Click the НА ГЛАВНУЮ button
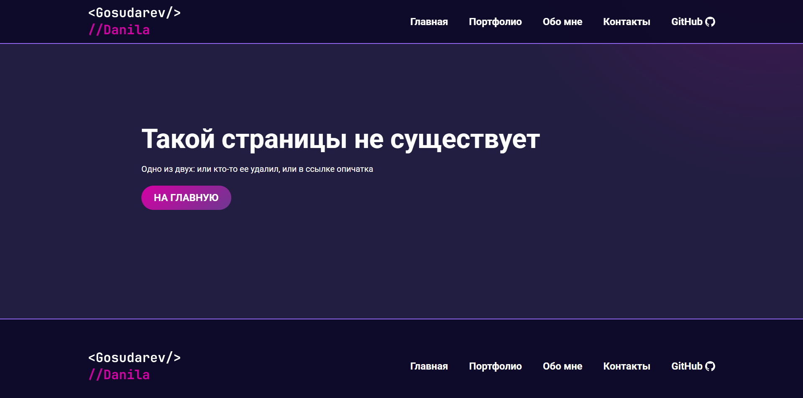Viewport: 803px width, 398px height. coord(186,197)
